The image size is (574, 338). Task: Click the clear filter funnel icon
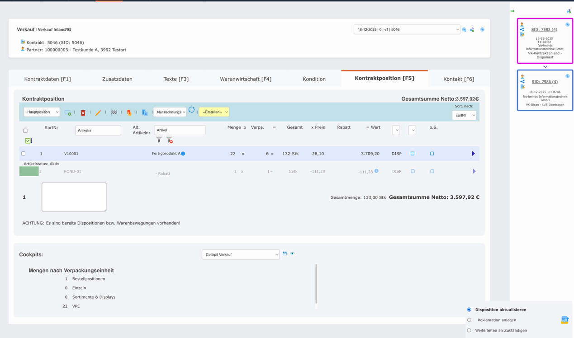pos(169,140)
